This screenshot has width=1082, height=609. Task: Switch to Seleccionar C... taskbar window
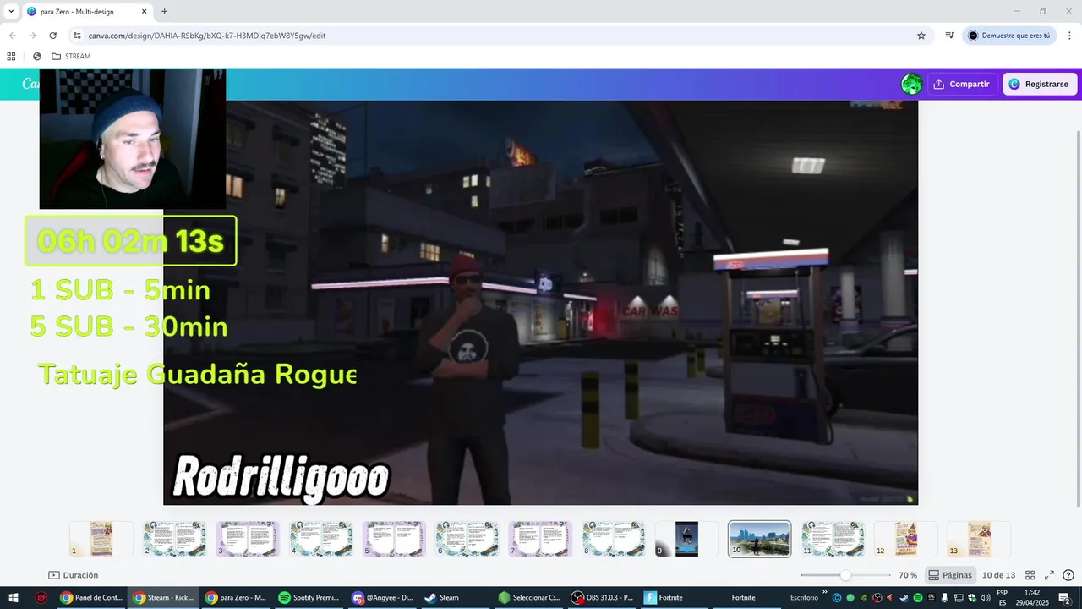click(529, 598)
